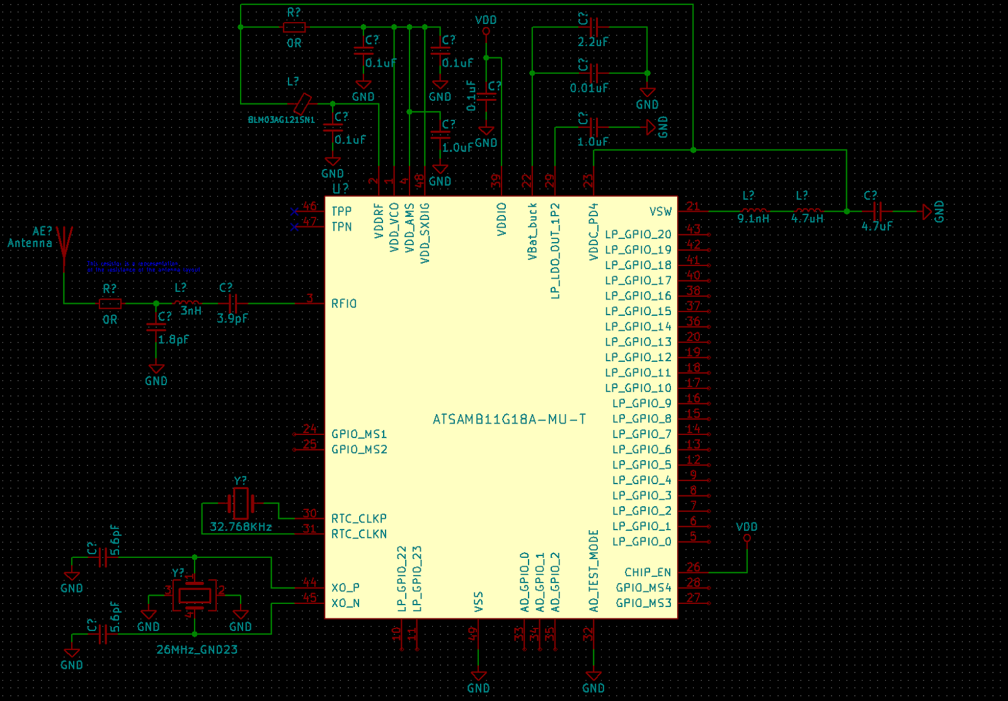Click the ATSAMB11G18A-MU-T part value
Viewport: 1008px width, 701px height.
(x=509, y=419)
